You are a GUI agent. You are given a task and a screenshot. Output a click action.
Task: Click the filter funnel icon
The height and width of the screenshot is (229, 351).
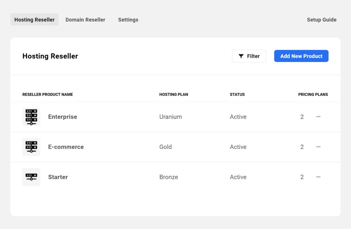tap(241, 56)
